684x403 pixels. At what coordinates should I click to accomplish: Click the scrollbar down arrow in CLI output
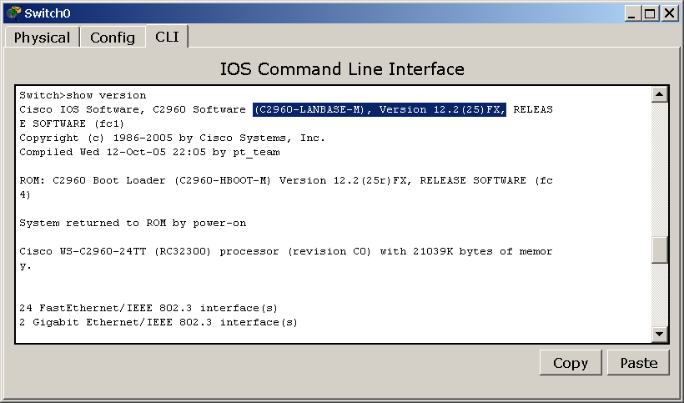[x=660, y=335]
